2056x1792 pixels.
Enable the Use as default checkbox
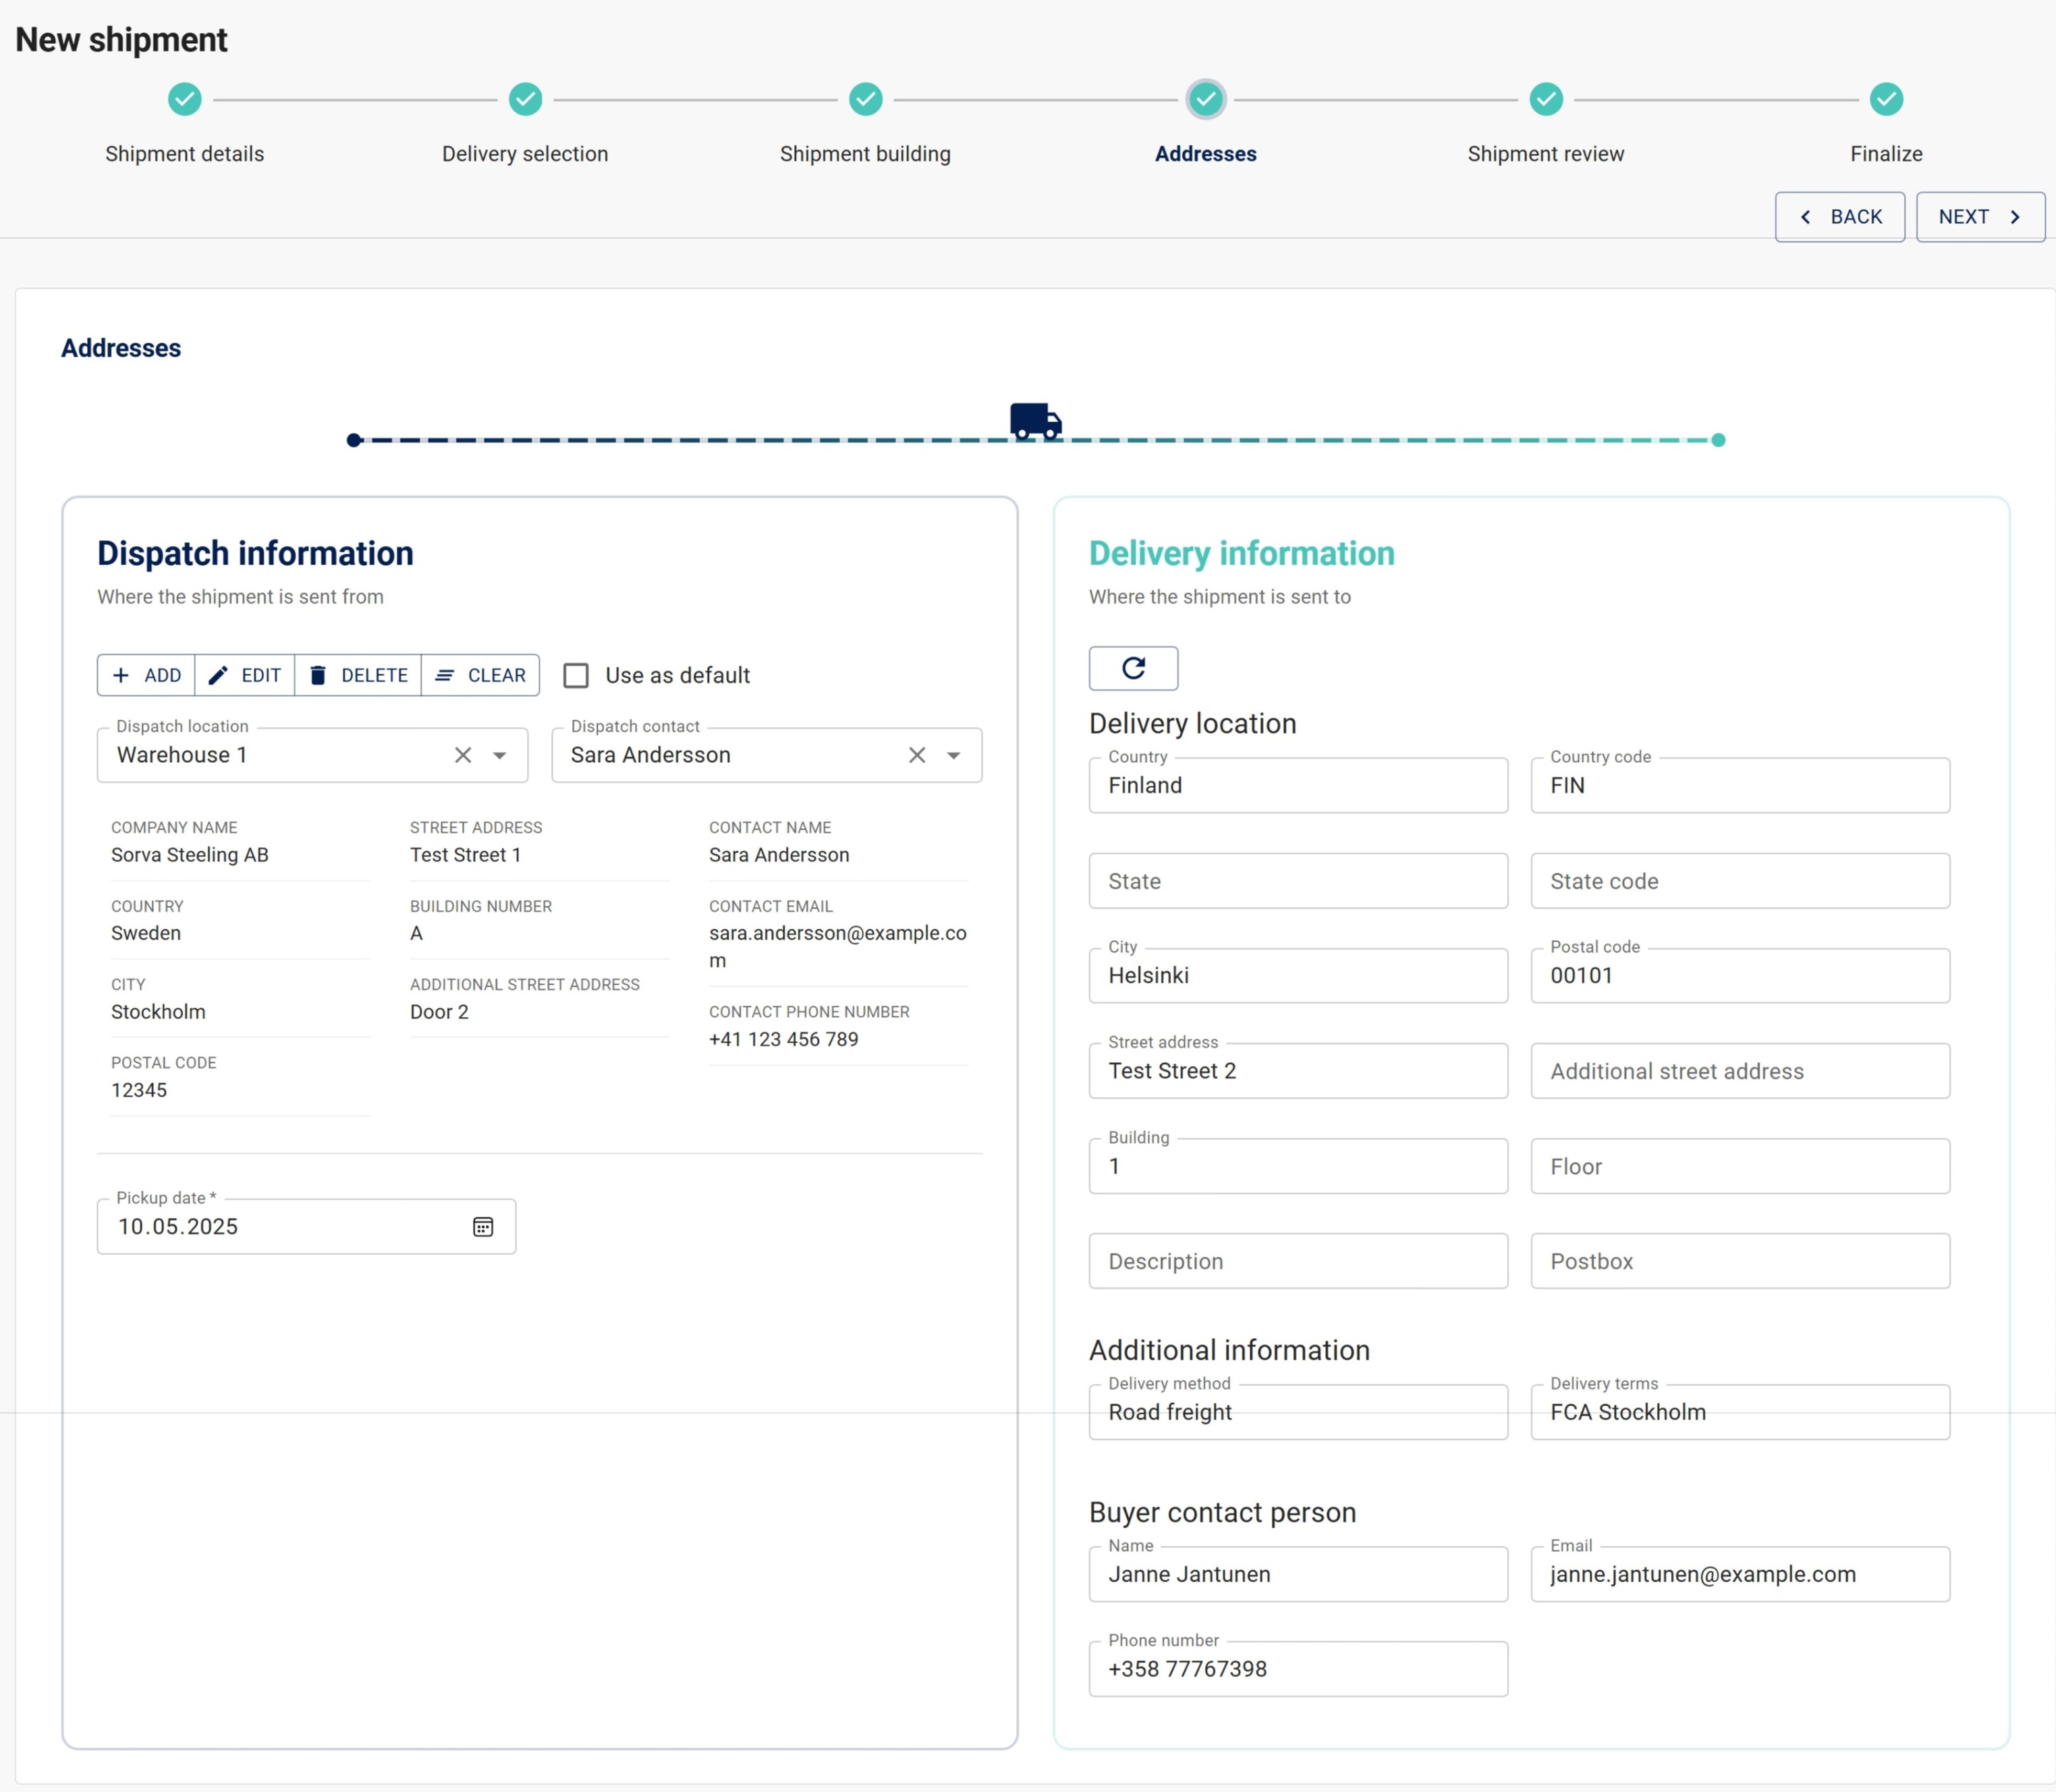(576, 675)
